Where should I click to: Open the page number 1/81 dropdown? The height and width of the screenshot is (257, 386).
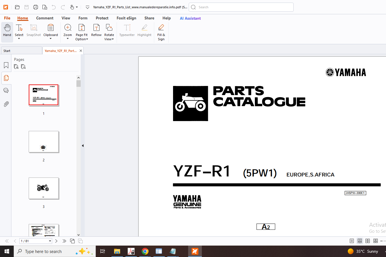(50, 241)
